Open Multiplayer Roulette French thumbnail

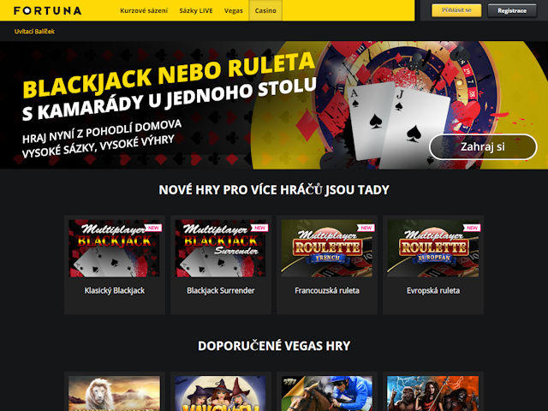pos(327,248)
